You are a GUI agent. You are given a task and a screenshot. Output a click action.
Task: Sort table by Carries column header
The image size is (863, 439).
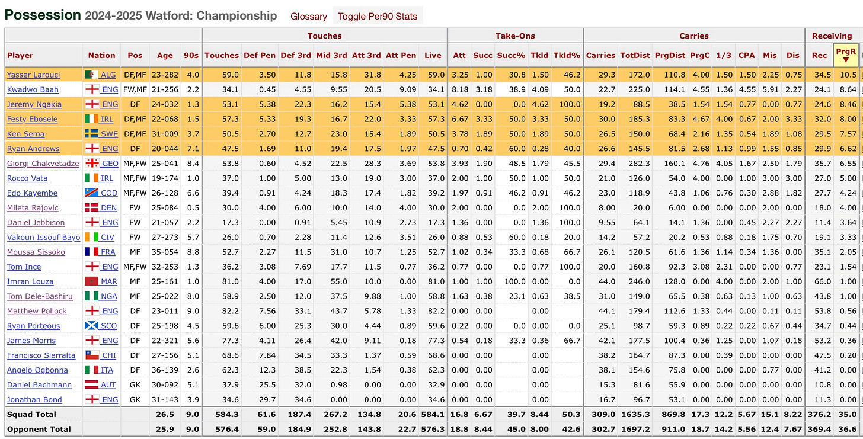[x=600, y=55]
